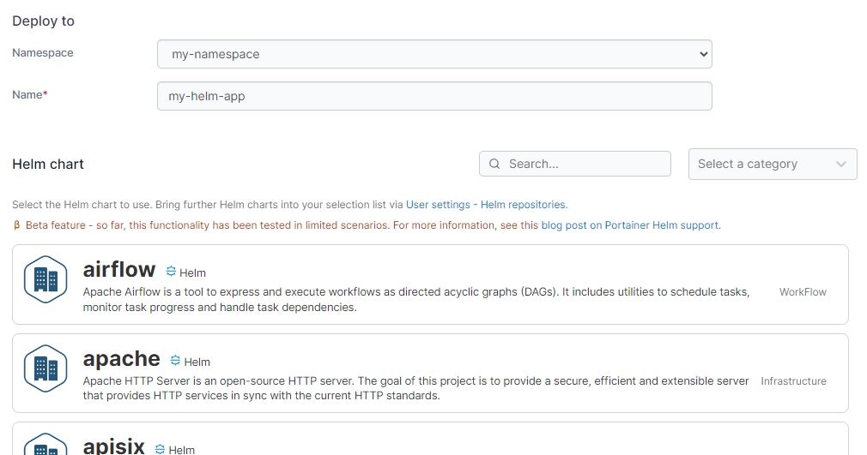The width and height of the screenshot is (867, 455).
Task: Open the blog post on Portainer Helm support
Action: (630, 225)
